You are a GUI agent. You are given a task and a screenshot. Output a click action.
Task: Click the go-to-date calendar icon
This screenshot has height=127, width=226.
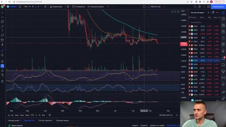point(50,115)
